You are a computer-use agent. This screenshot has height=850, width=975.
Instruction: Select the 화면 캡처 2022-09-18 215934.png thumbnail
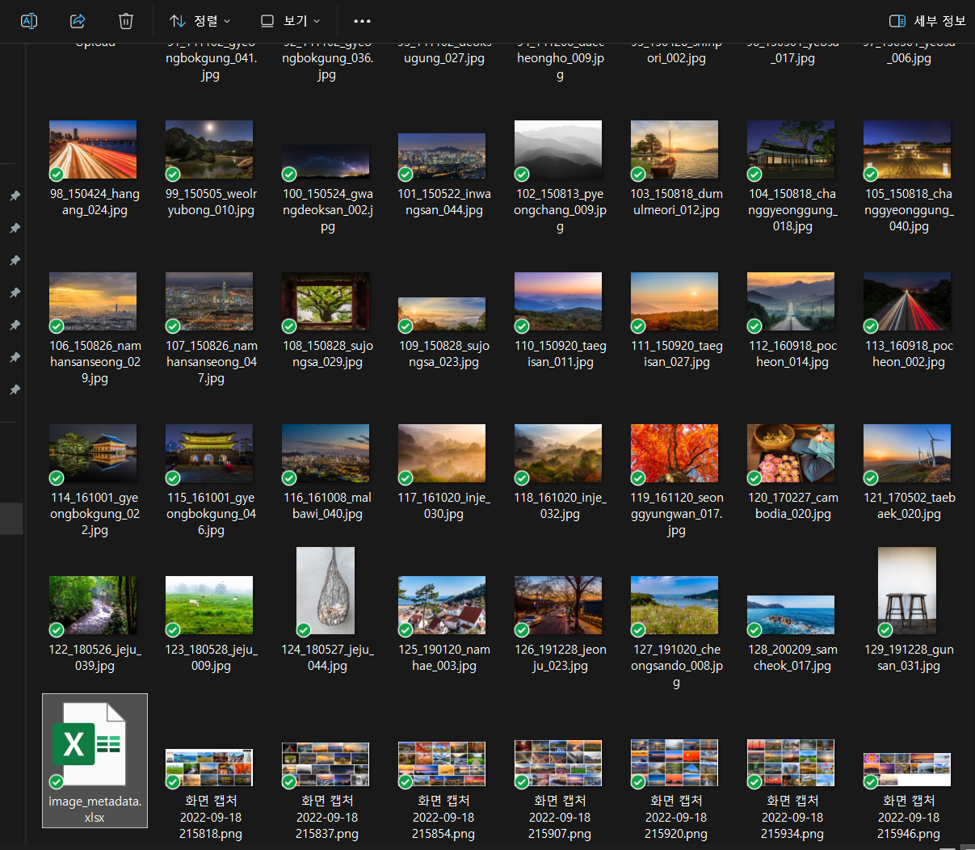(791, 763)
